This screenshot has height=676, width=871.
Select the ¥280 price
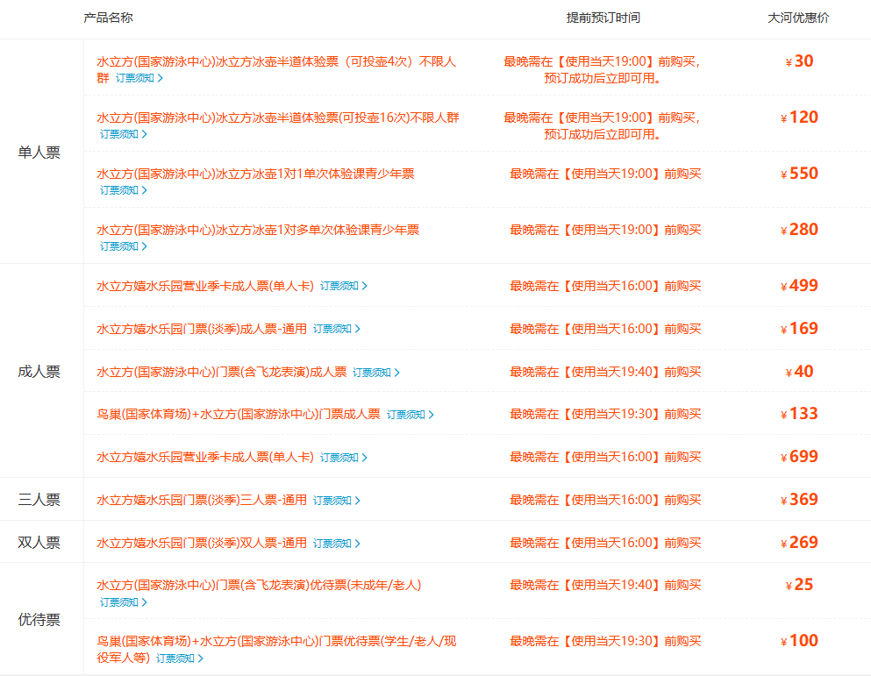click(x=799, y=230)
